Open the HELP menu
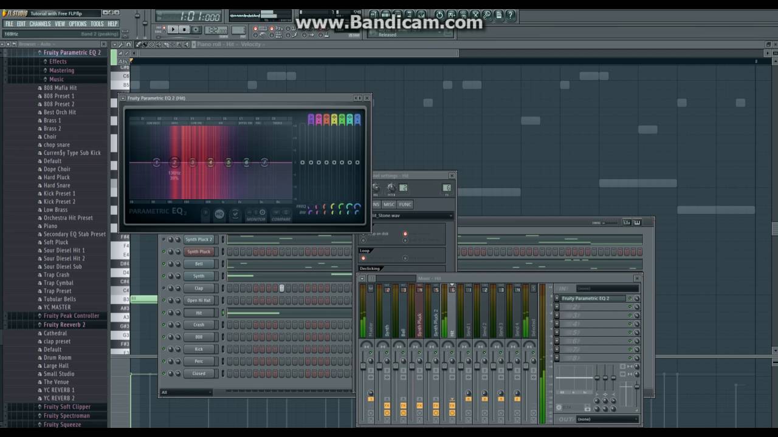 coord(112,24)
